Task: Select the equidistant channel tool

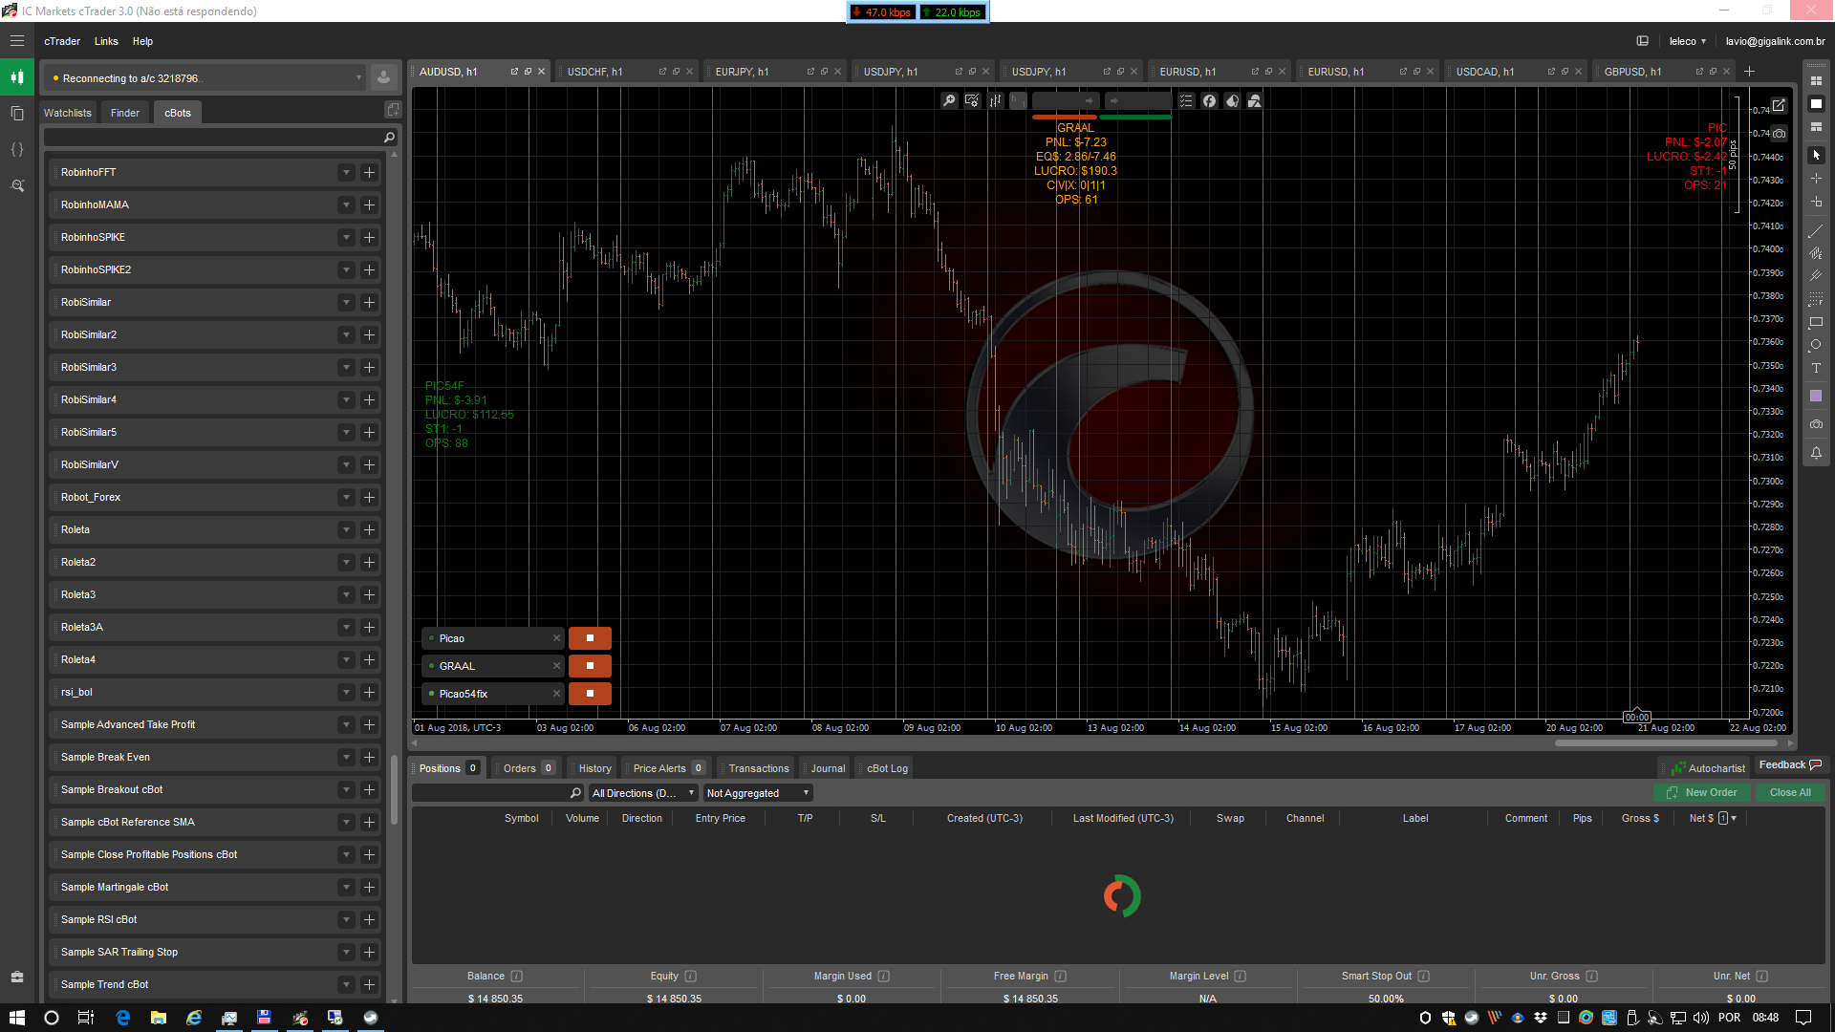Action: pos(1816,253)
